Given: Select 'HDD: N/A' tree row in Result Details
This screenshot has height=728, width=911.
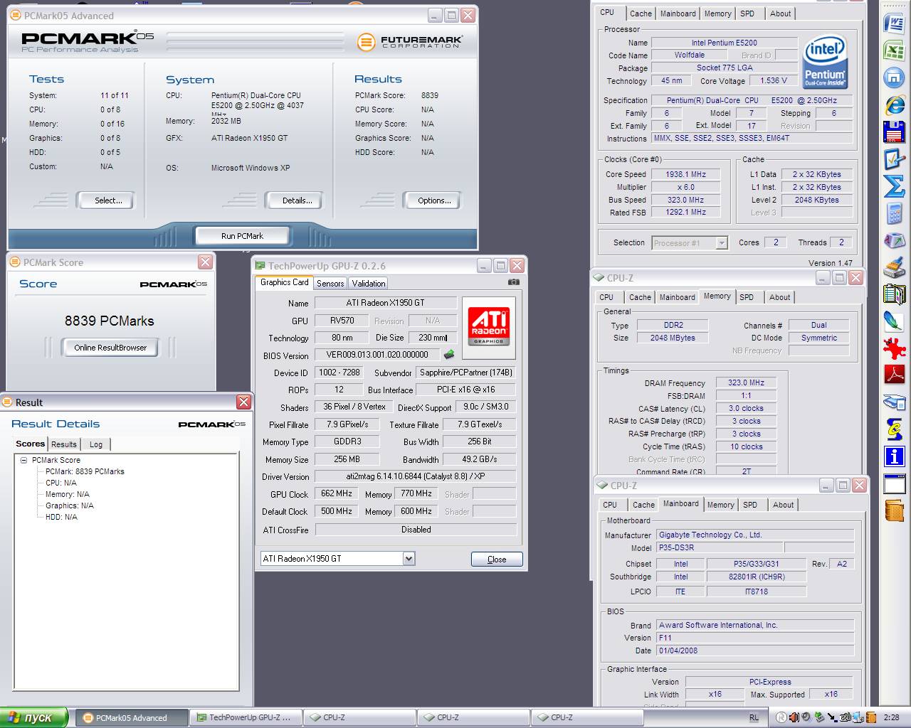Looking at the screenshot, I should [x=61, y=517].
